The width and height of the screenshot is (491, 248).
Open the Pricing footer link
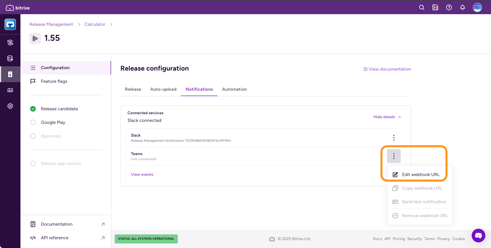(399, 239)
